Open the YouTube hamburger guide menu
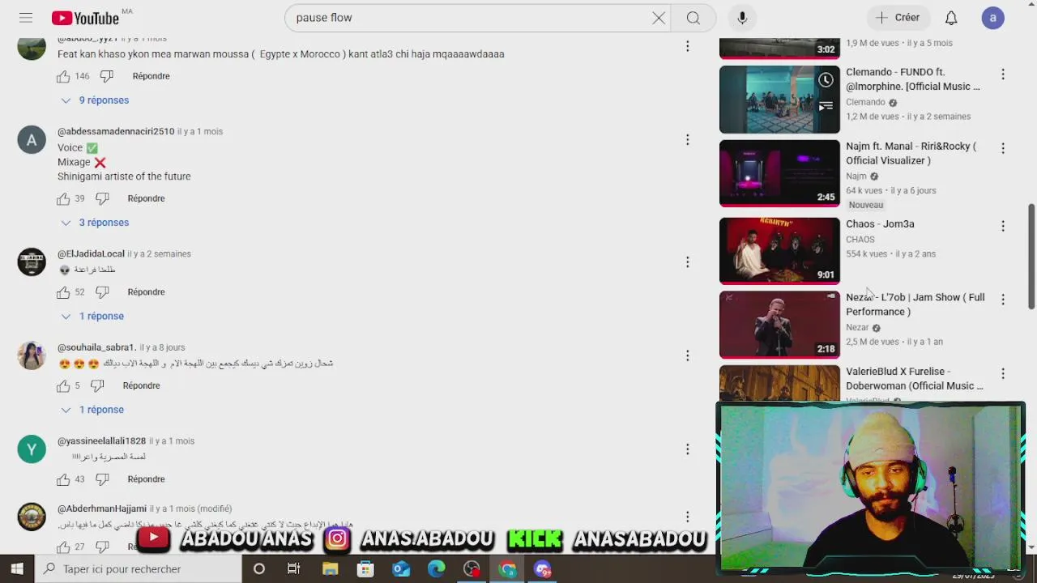 point(26,18)
